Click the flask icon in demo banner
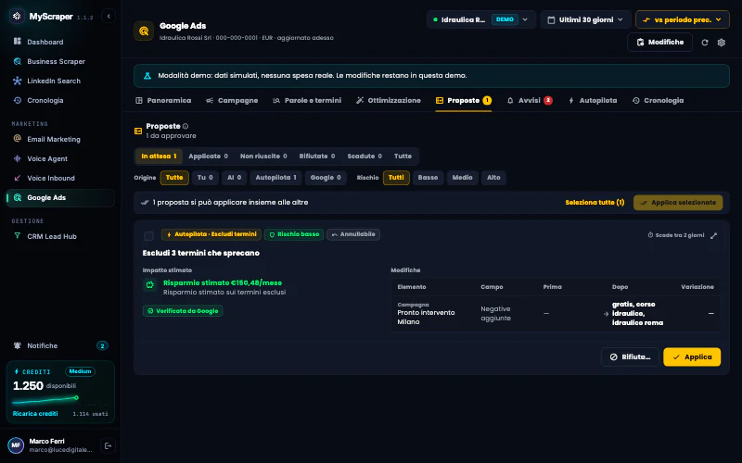Image resolution: width=742 pixels, height=463 pixels. pyautogui.click(x=147, y=76)
